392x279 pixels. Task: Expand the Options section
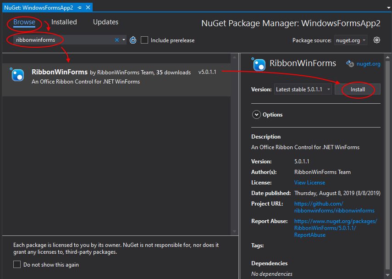tap(256, 115)
